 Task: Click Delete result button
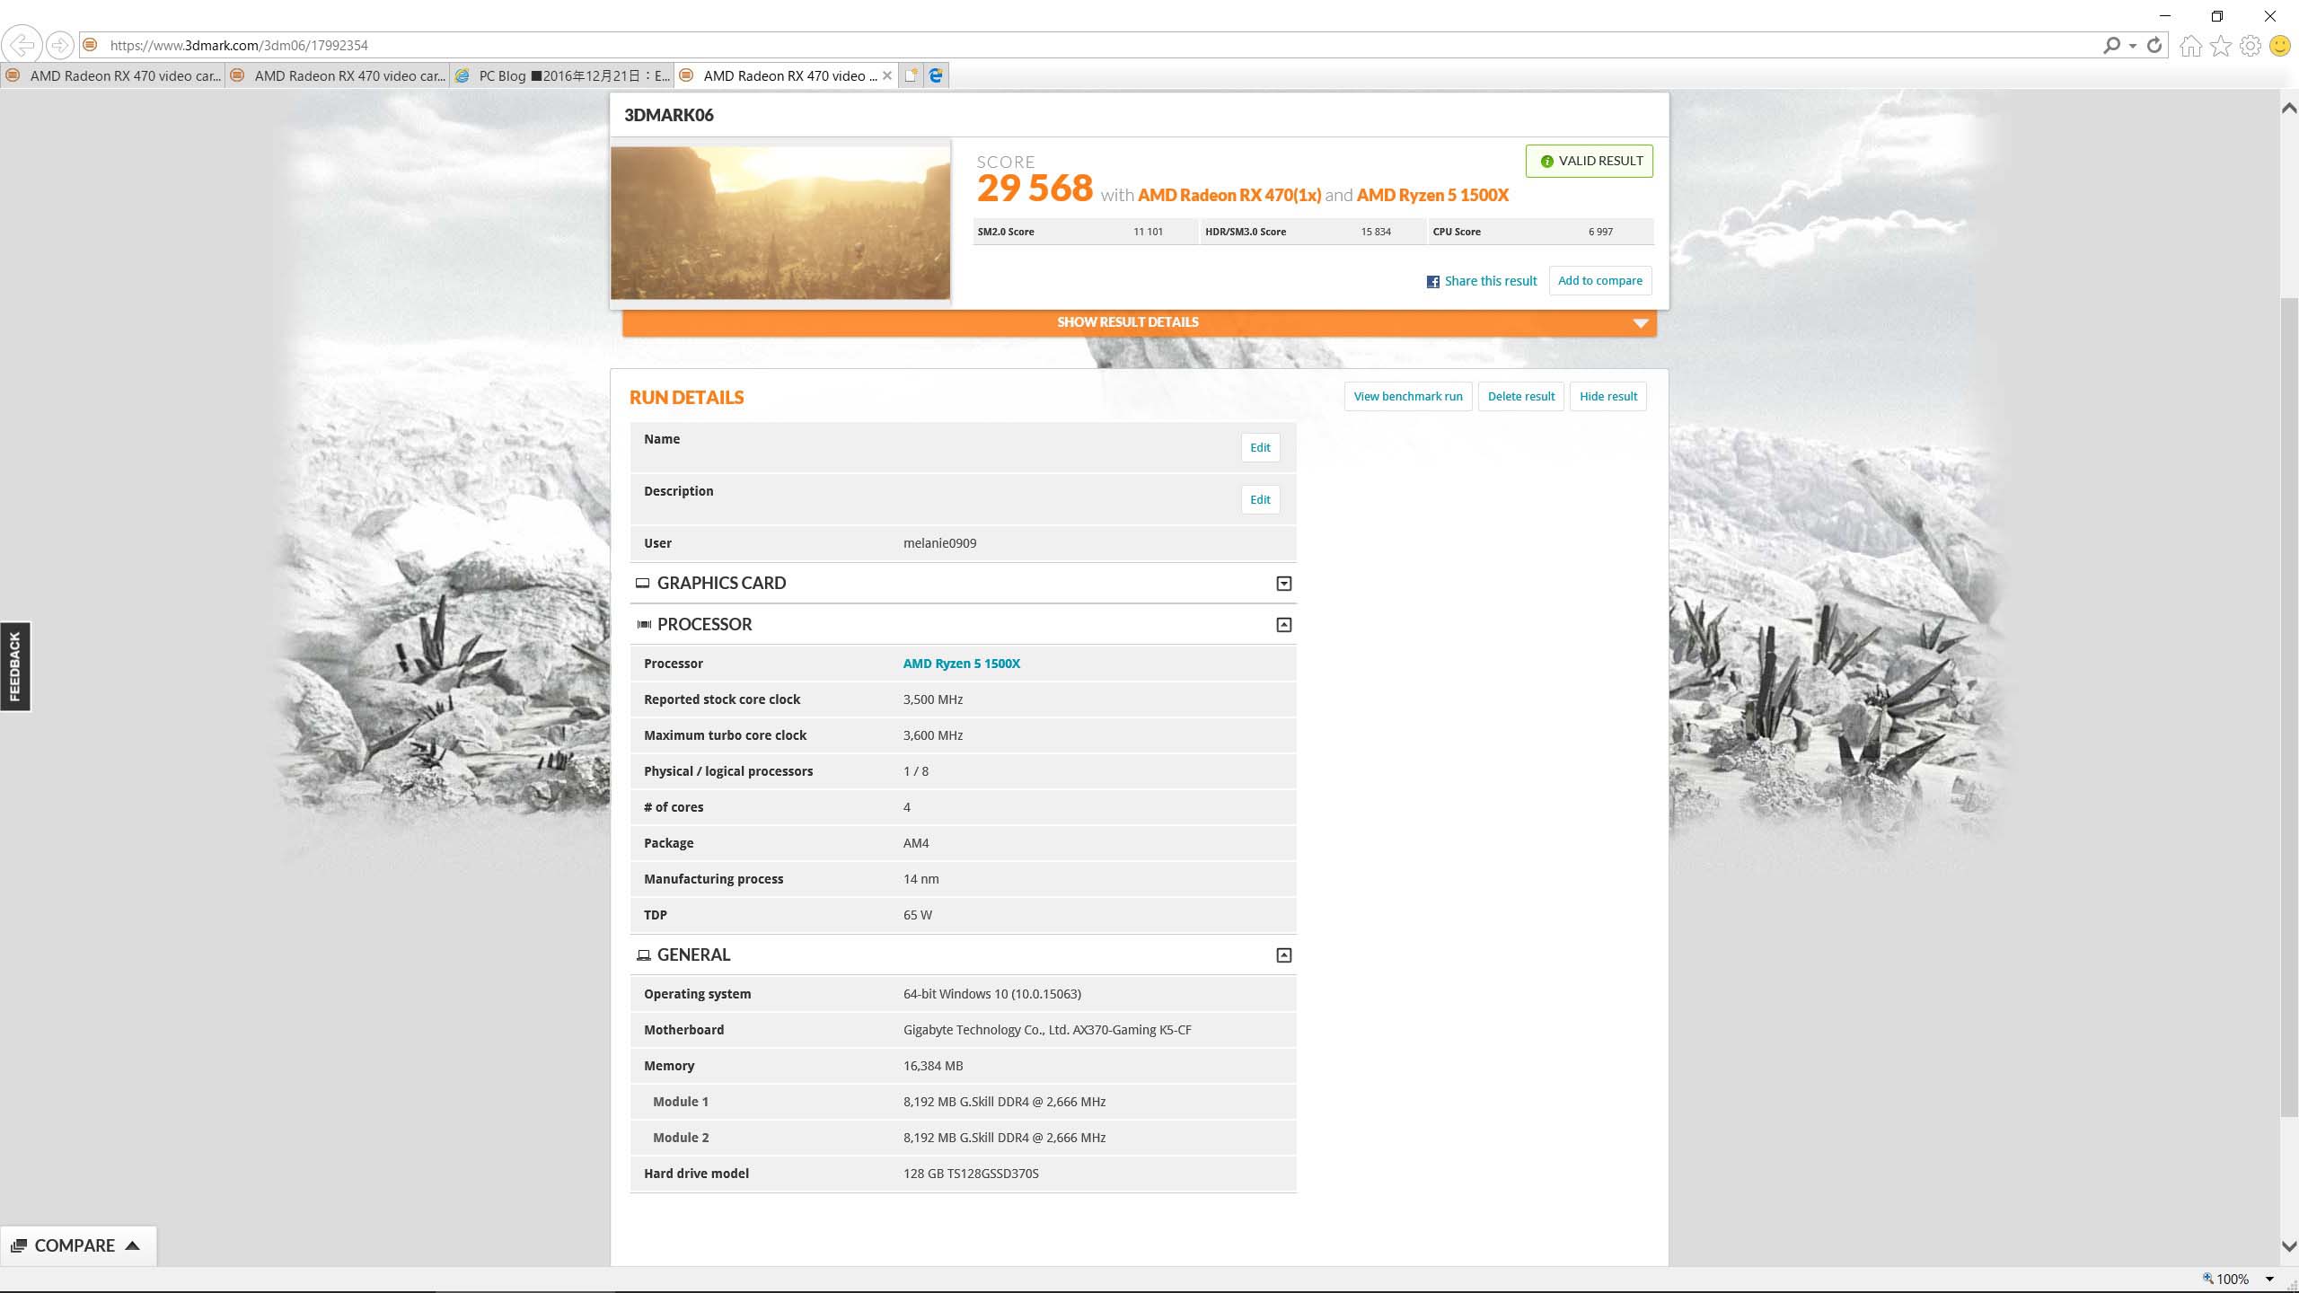point(1520,396)
